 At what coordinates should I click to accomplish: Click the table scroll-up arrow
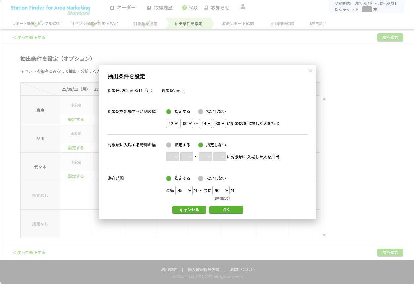pyautogui.click(x=324, y=99)
